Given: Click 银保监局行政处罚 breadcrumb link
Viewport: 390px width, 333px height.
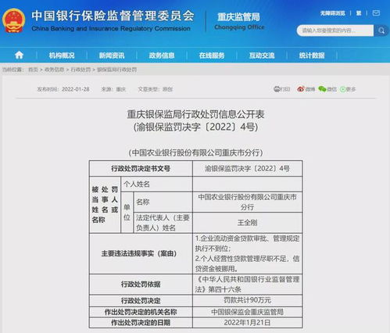Looking at the screenshot, I should coord(117,70).
